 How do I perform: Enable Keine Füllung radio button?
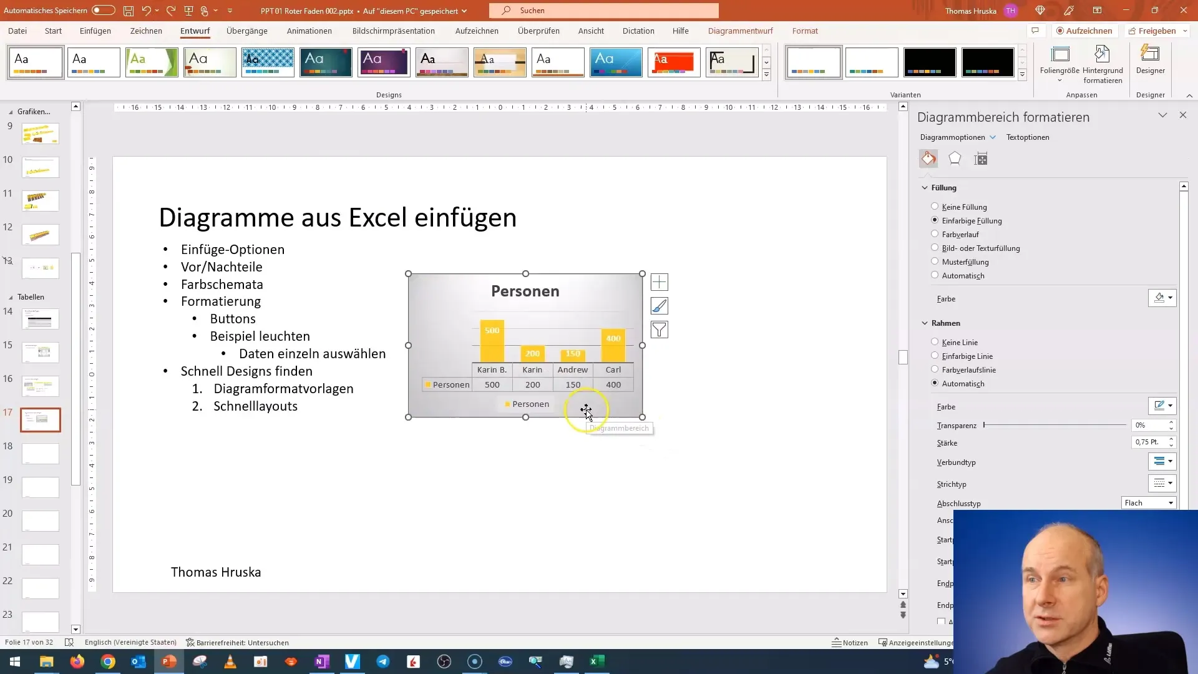[x=935, y=206]
